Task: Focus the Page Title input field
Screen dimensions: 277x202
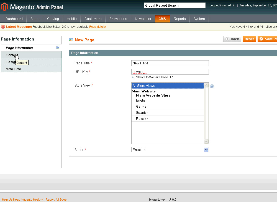Action: coord(170,63)
